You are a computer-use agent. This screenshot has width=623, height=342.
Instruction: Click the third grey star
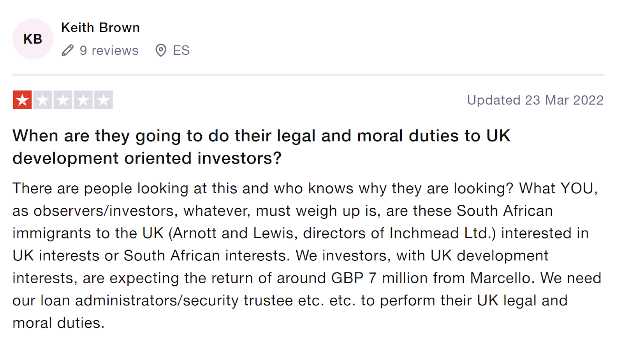pos(63,100)
